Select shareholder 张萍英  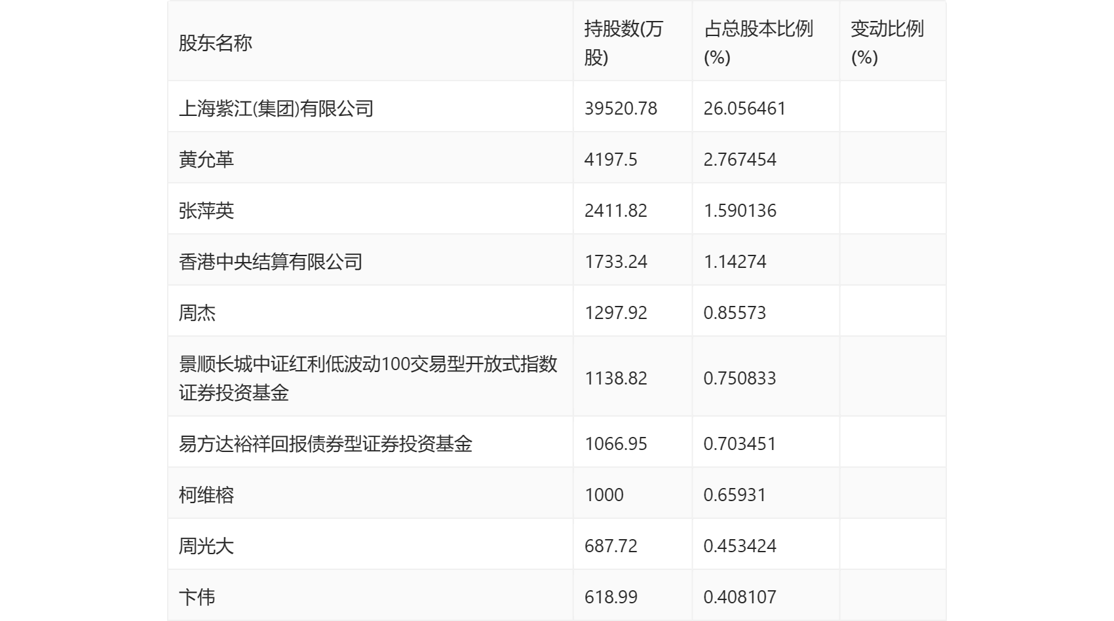point(206,210)
